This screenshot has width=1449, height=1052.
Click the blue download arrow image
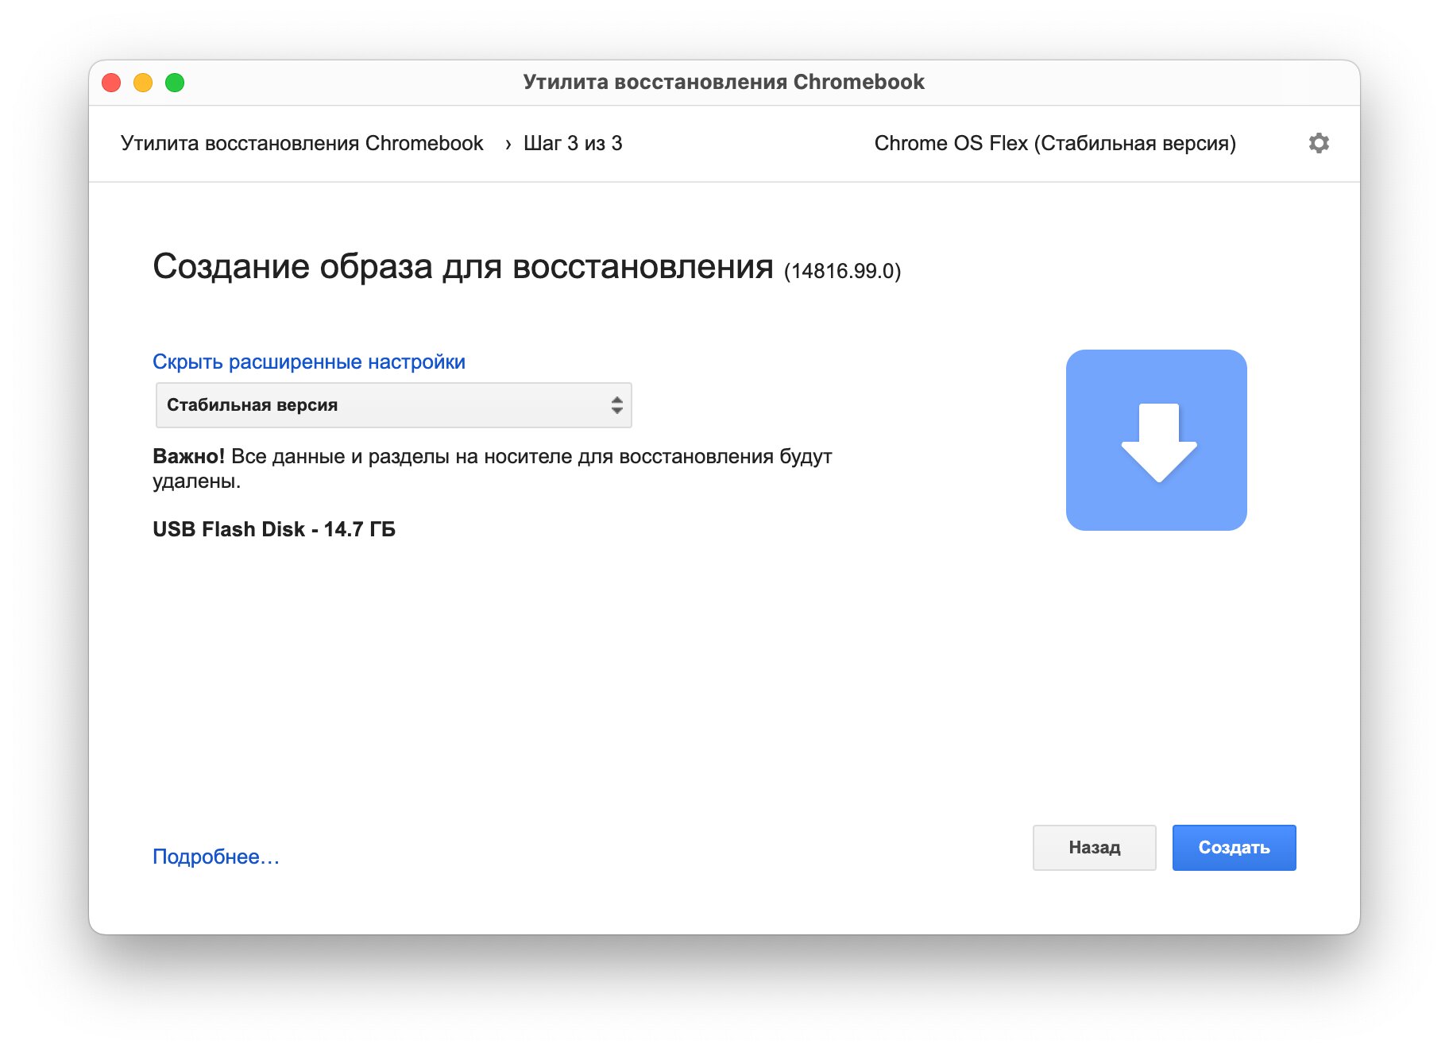point(1156,440)
